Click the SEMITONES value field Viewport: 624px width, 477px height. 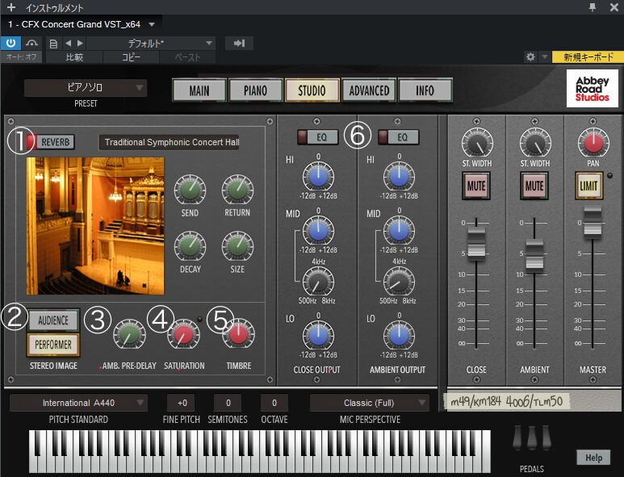228,403
